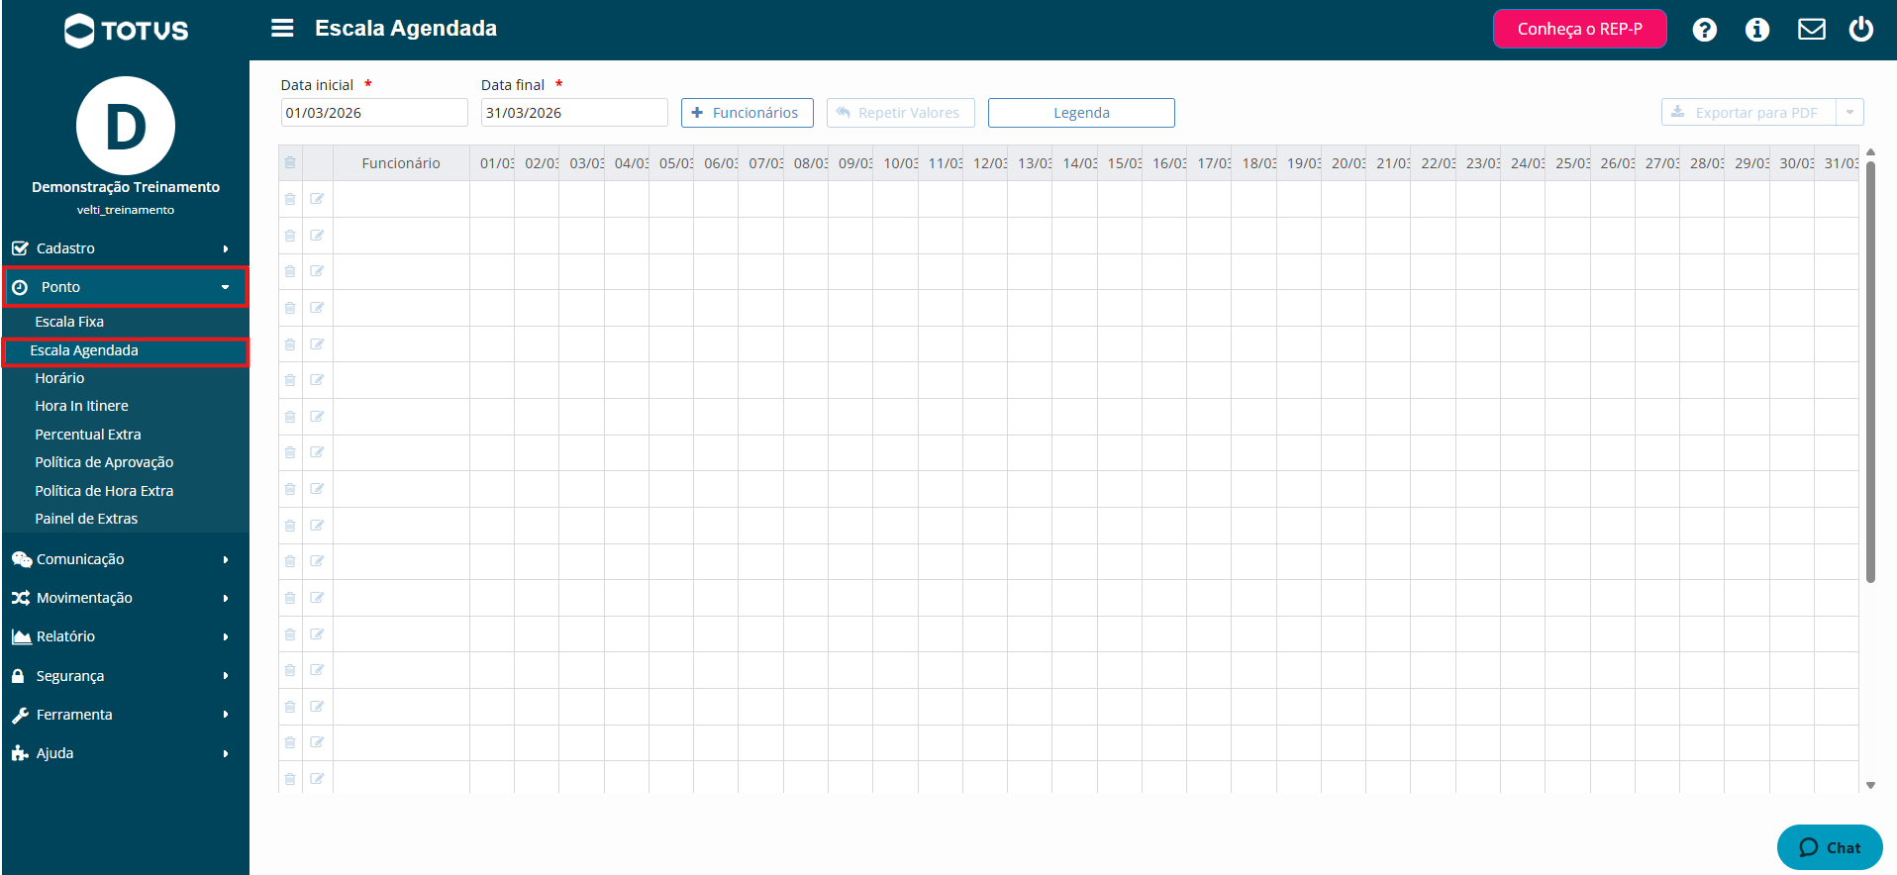Click the Funcionários add button
Image resolution: width=1897 pixels, height=875 pixels.
[748, 113]
